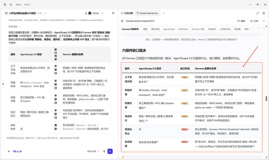Jump to 事实澄清 in page nav
This screenshot has height=160, width=269.
156,29
